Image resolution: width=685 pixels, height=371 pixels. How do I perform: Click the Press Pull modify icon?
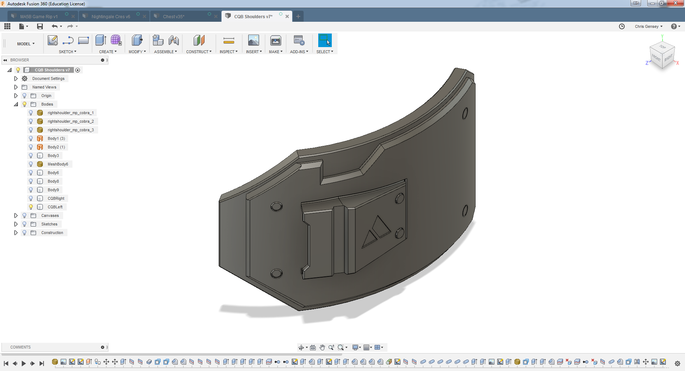pos(137,40)
